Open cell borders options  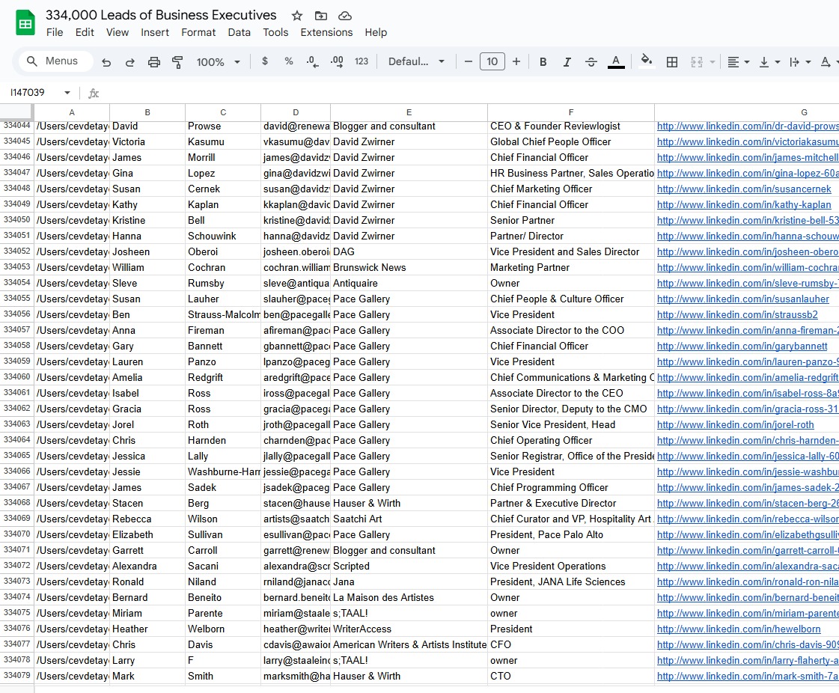pos(672,62)
